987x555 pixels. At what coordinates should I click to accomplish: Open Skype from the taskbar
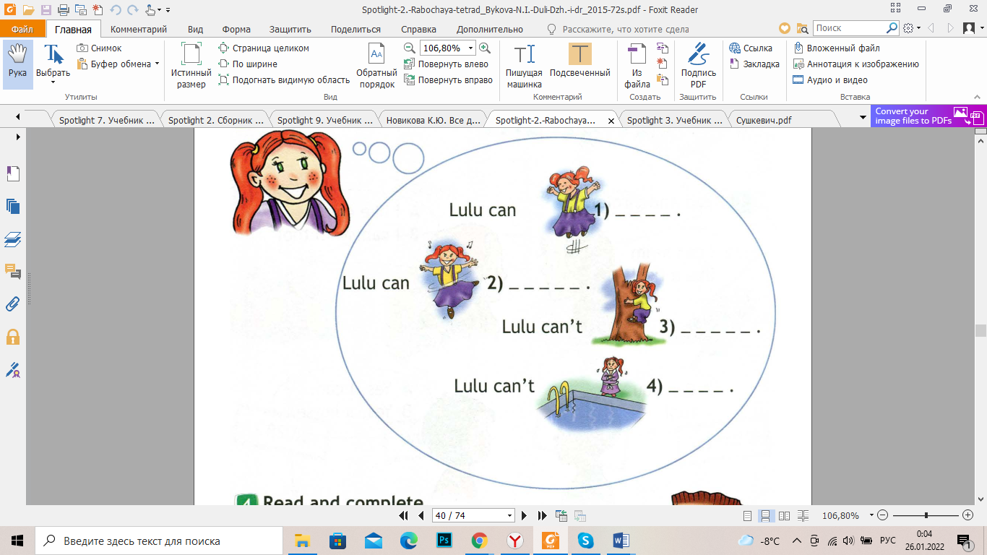[x=585, y=541]
